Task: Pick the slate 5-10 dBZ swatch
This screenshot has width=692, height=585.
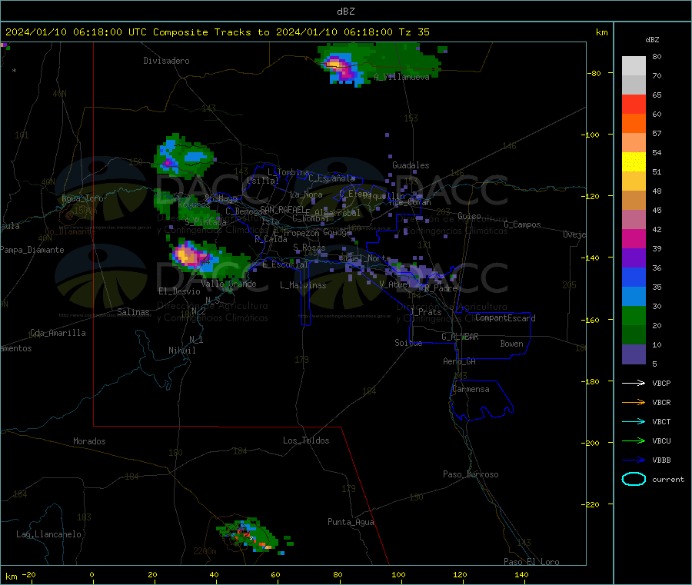Action: click(x=634, y=354)
